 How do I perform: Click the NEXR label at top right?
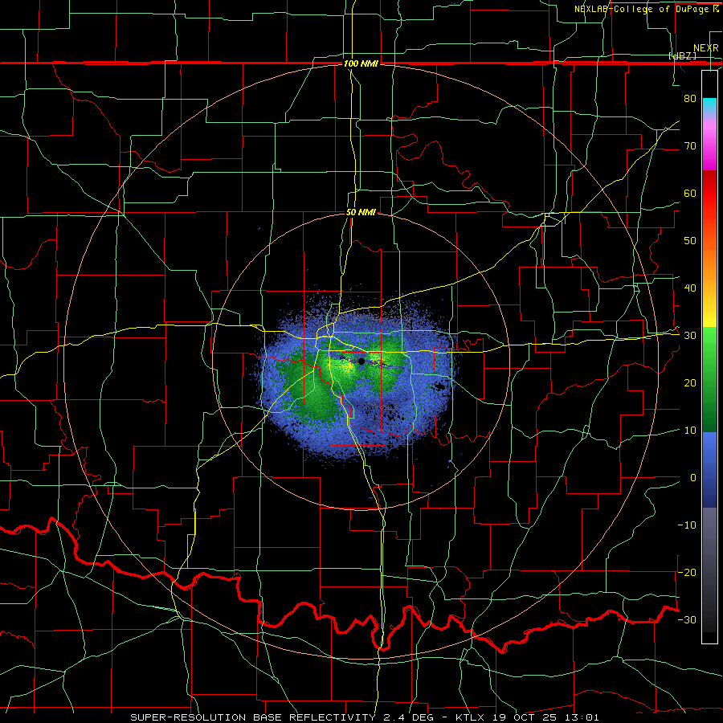[706, 48]
